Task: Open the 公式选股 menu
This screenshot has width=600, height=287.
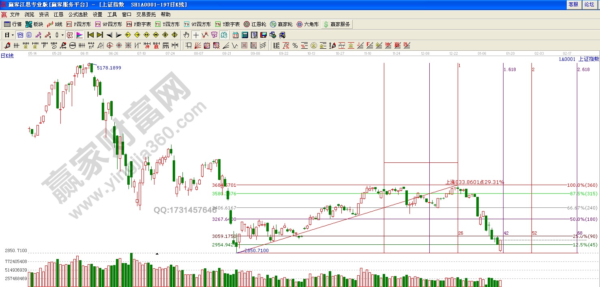Action: pos(77,14)
